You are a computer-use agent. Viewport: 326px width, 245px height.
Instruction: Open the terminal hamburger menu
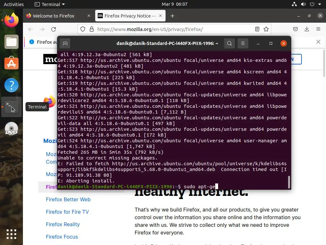click(x=243, y=43)
